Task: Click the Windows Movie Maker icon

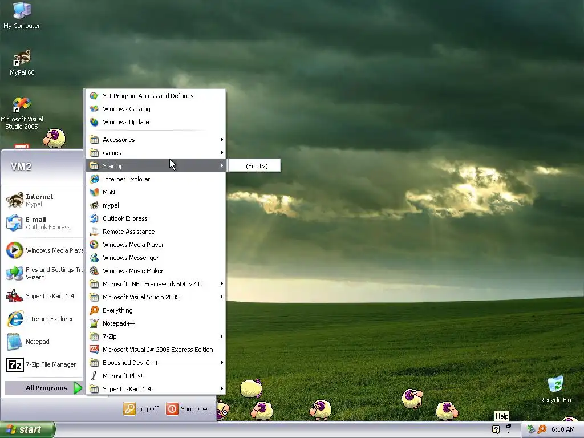Action: click(x=94, y=271)
